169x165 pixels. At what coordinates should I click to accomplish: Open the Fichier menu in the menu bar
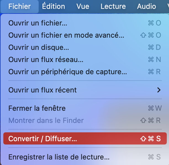coord(19,6)
